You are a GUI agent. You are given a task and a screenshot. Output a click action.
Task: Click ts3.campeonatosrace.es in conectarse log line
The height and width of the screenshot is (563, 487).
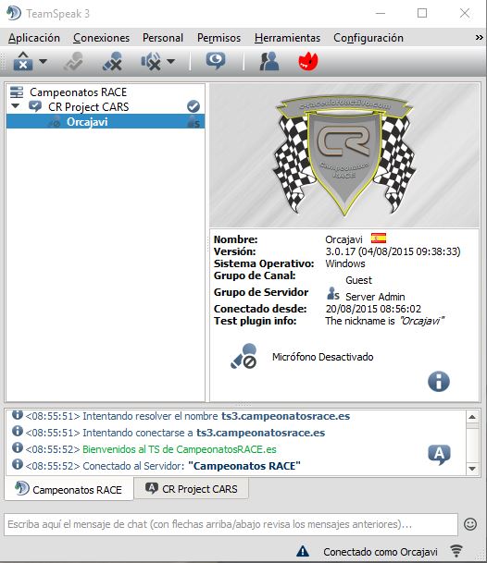(x=261, y=433)
